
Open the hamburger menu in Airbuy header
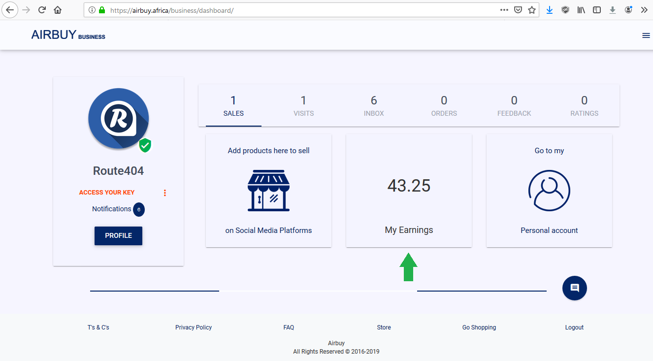click(646, 35)
